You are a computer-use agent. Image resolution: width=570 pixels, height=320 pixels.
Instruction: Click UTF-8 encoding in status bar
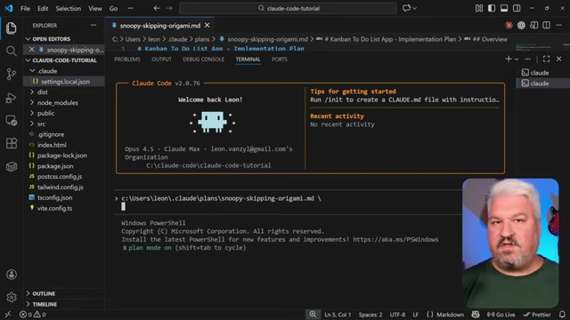pyautogui.click(x=397, y=315)
